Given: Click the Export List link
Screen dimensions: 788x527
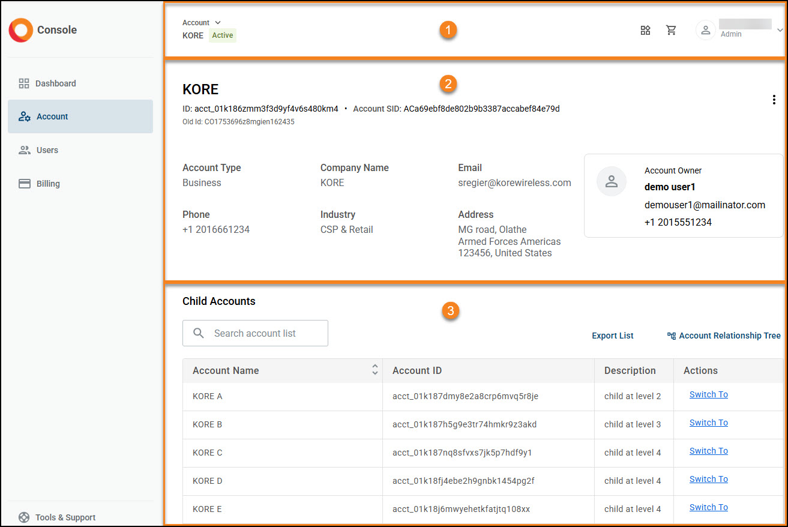Looking at the screenshot, I should point(612,336).
